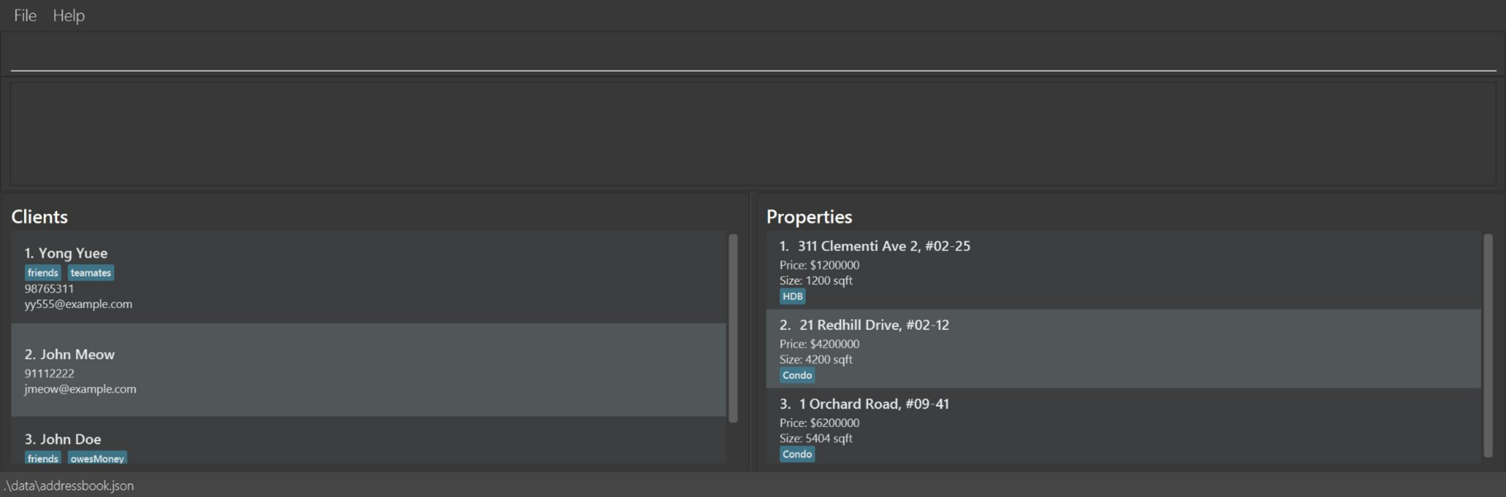
Task: Click the result display box
Action: point(752,134)
